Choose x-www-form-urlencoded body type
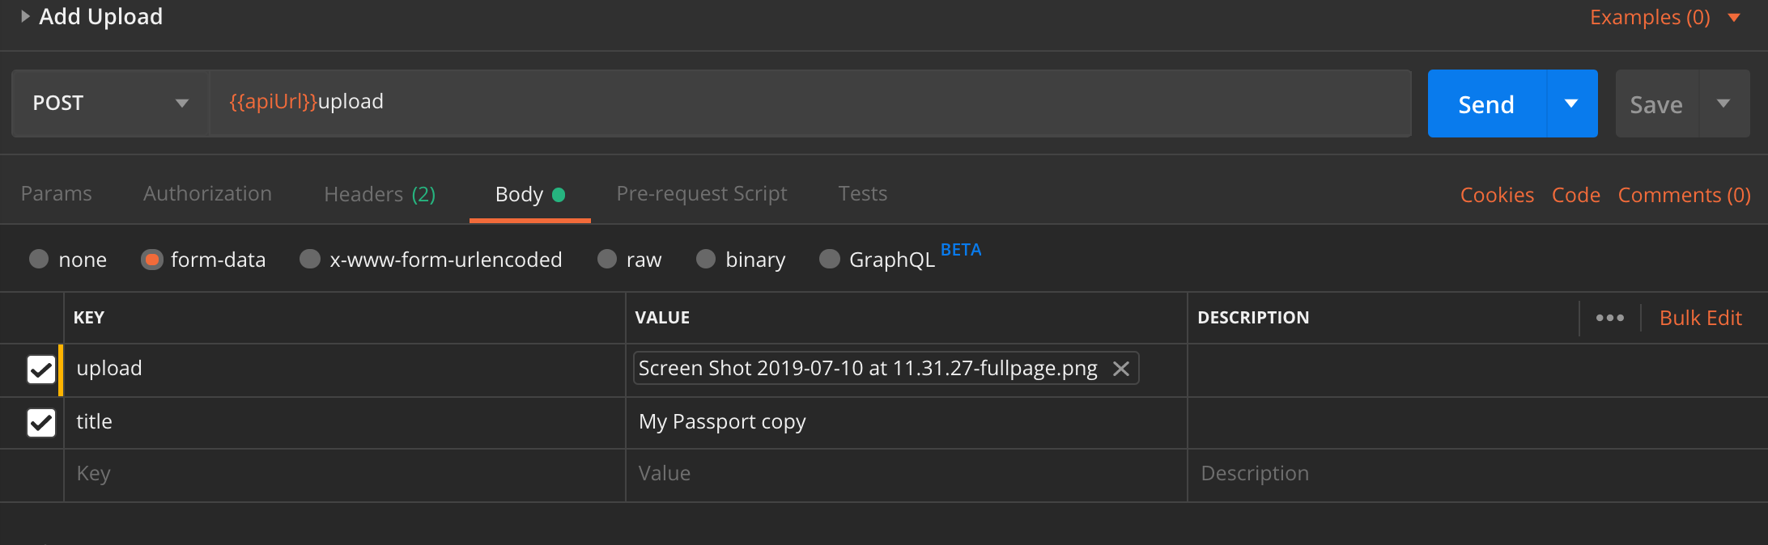The height and width of the screenshot is (545, 1768). click(310, 259)
